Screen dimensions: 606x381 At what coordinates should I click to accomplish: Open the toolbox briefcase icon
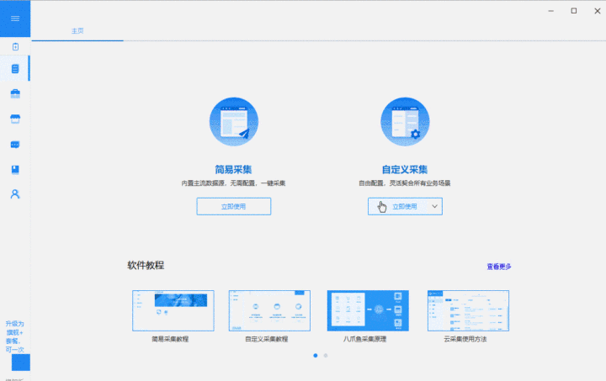tap(15, 94)
